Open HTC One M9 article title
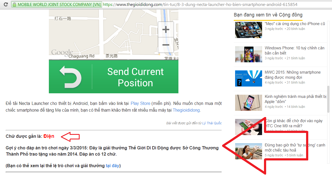Screen dimensions: 332x175 [294, 123]
